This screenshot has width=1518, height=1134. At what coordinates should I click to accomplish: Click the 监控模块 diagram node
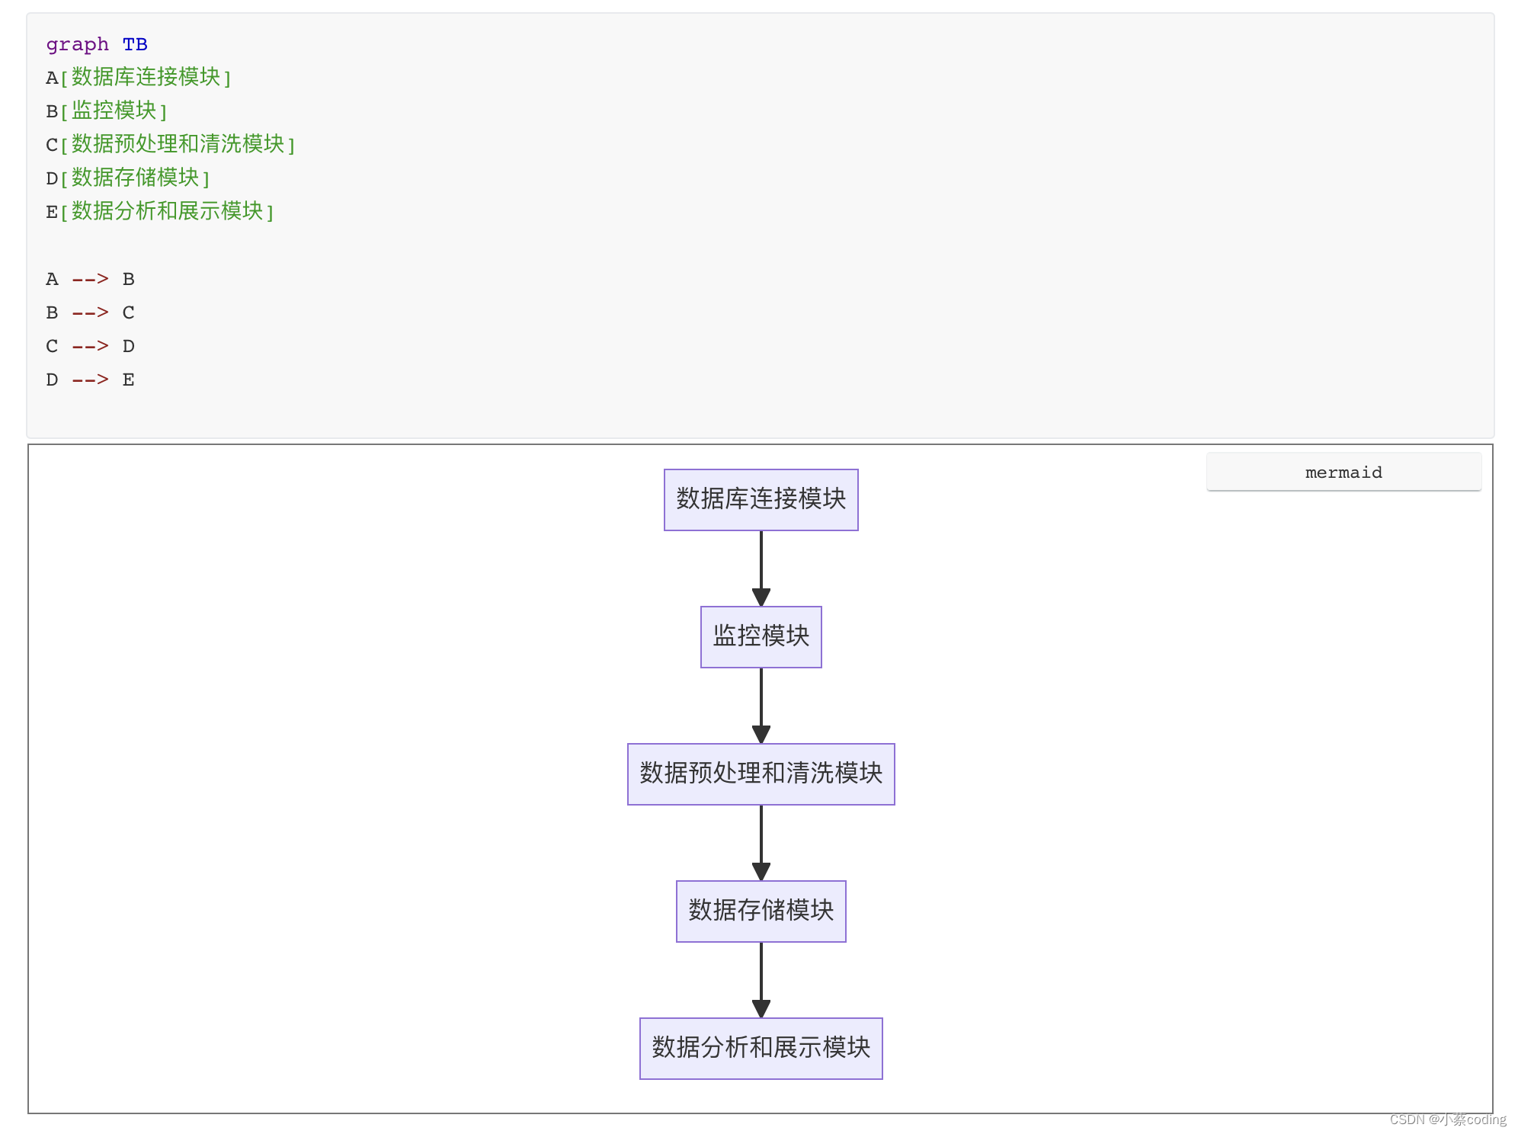click(x=761, y=636)
